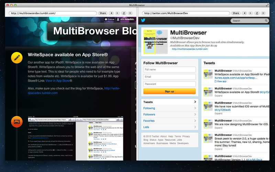Open the Terms link in the Twitter footer
The height and width of the screenshot is (172, 275).
[177, 136]
